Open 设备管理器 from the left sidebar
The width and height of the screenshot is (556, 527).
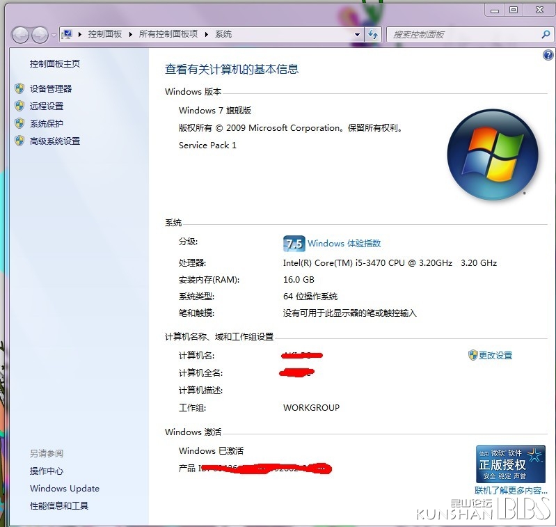click(x=51, y=88)
